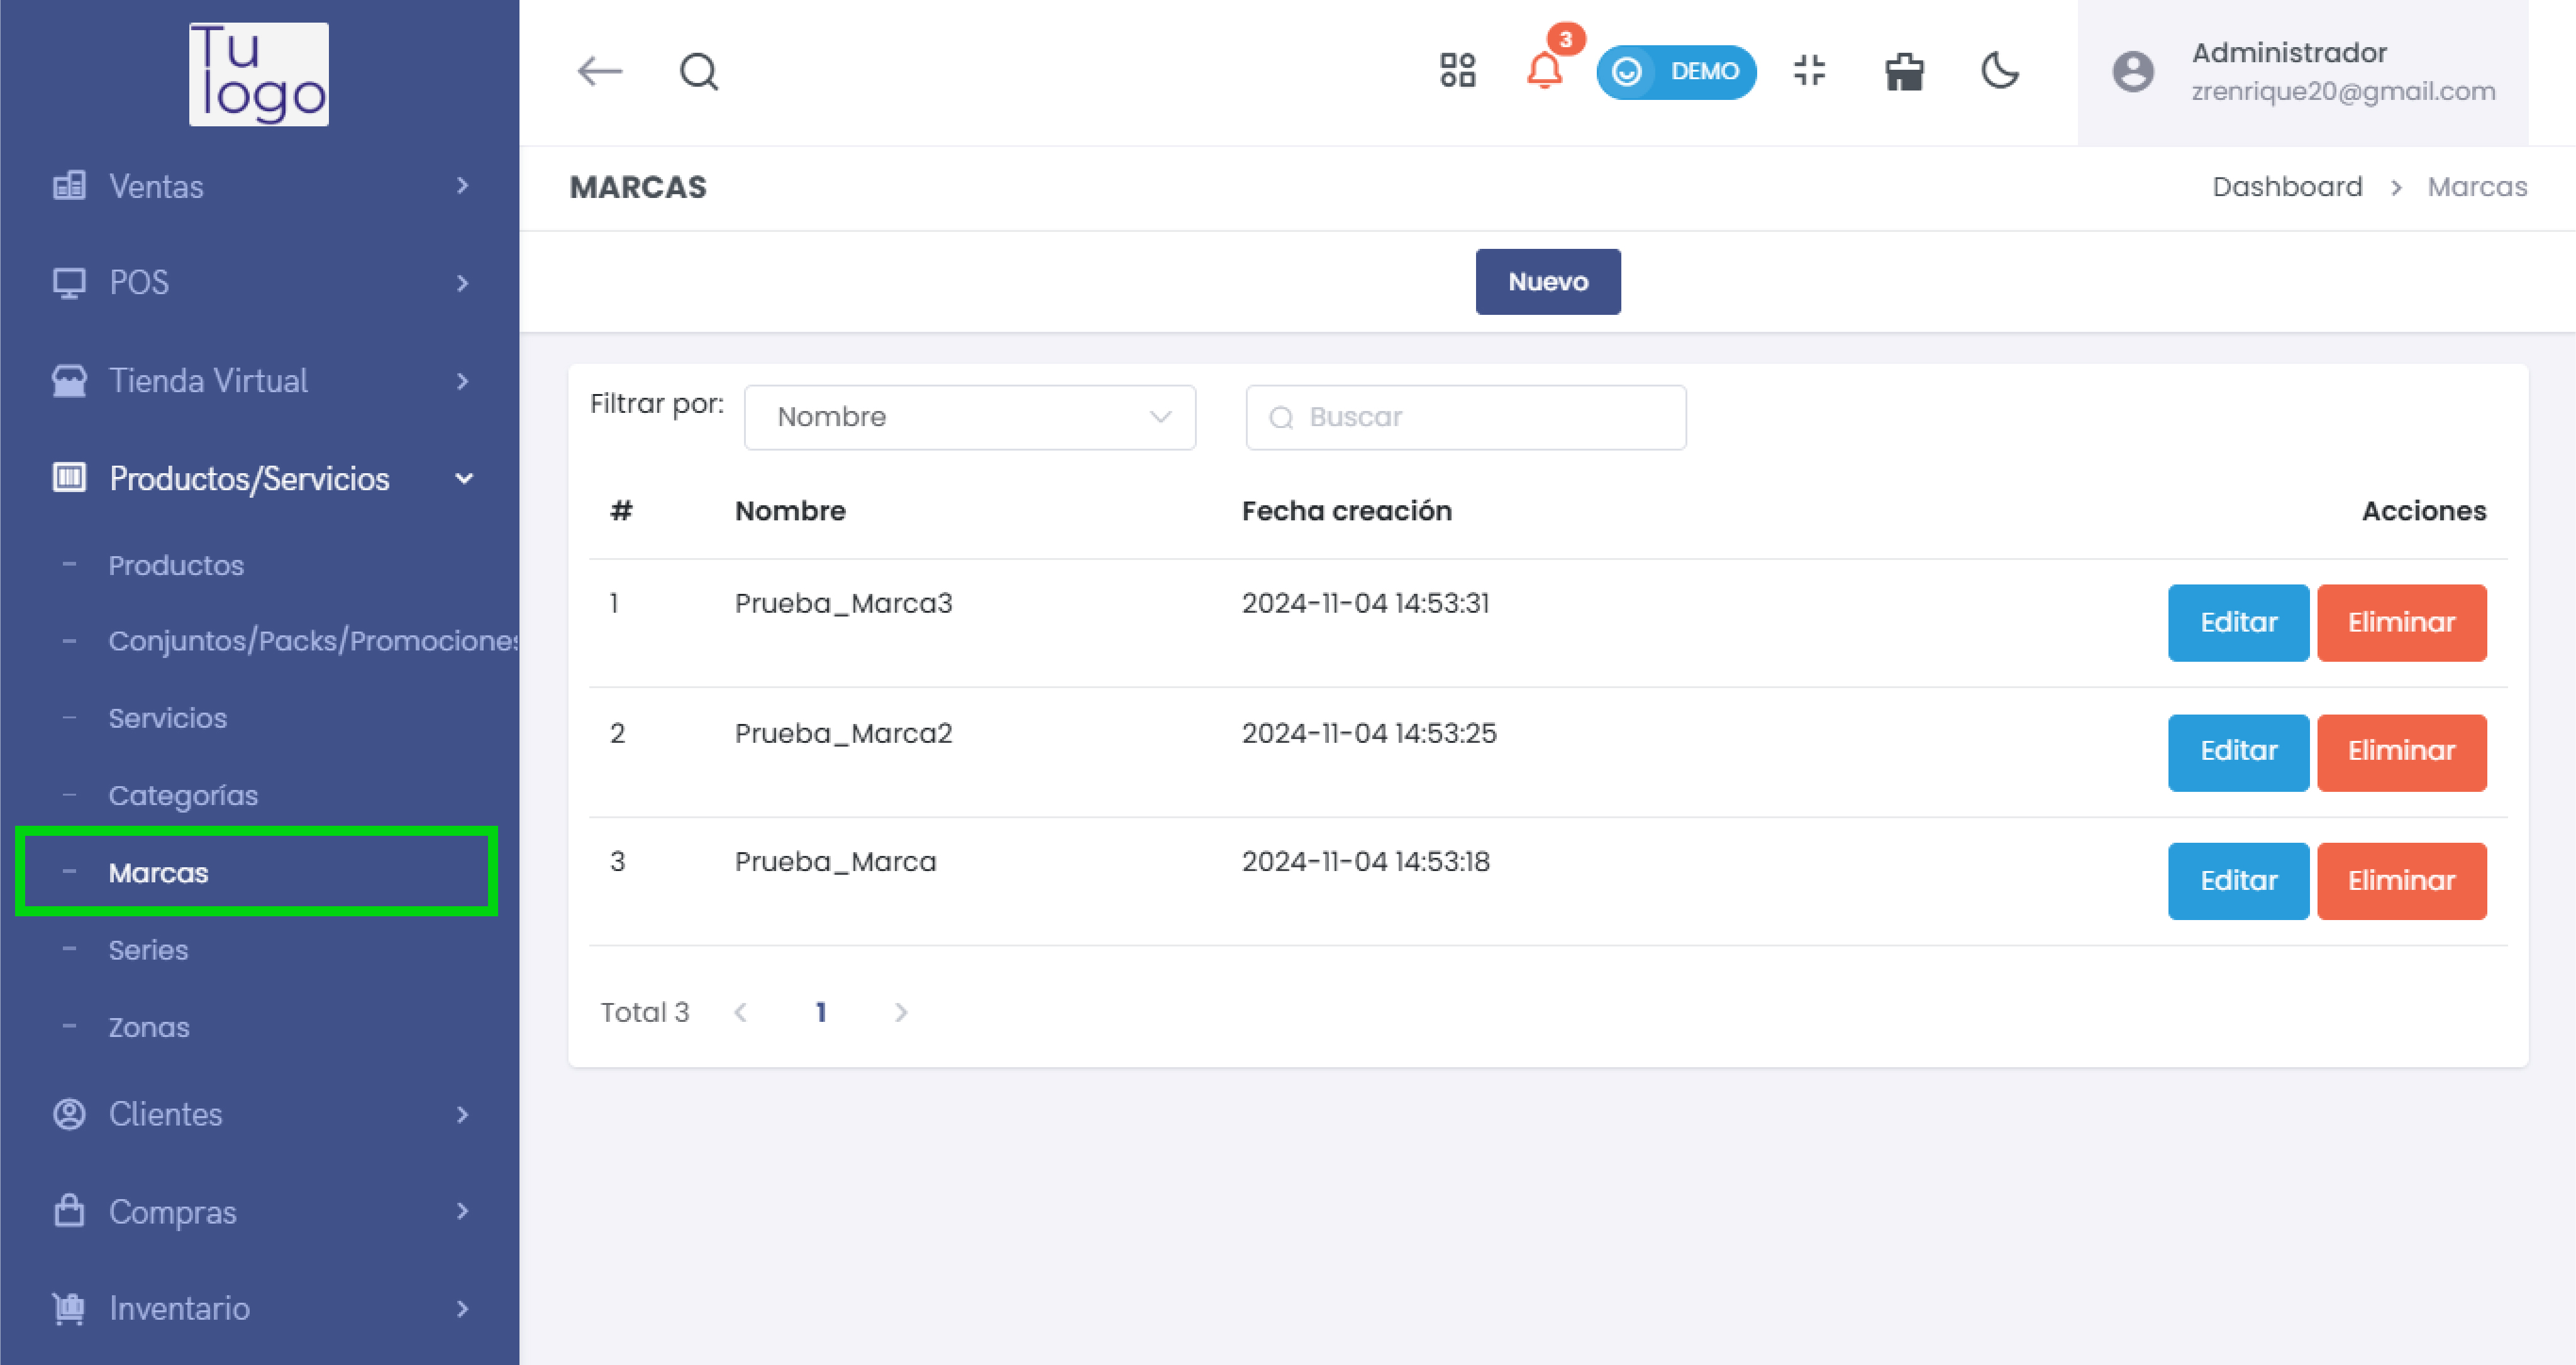Edit Prueba_Marca2 brand
2576x1365 pixels.
[2238, 752]
